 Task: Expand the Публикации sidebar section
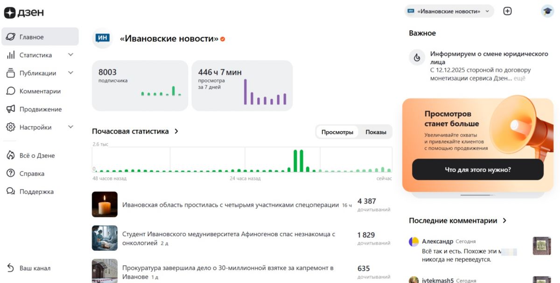tap(70, 73)
